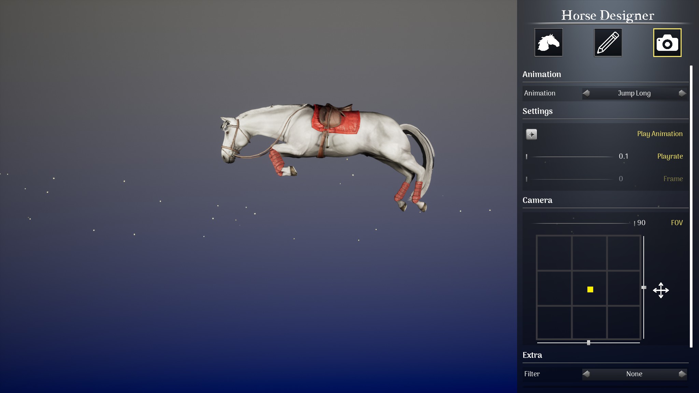Click the None filter selector
Image resolution: width=699 pixels, height=393 pixels.
point(634,374)
